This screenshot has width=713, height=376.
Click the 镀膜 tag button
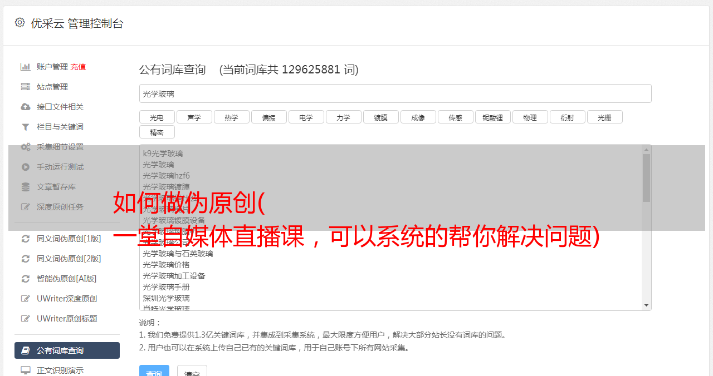(x=380, y=117)
